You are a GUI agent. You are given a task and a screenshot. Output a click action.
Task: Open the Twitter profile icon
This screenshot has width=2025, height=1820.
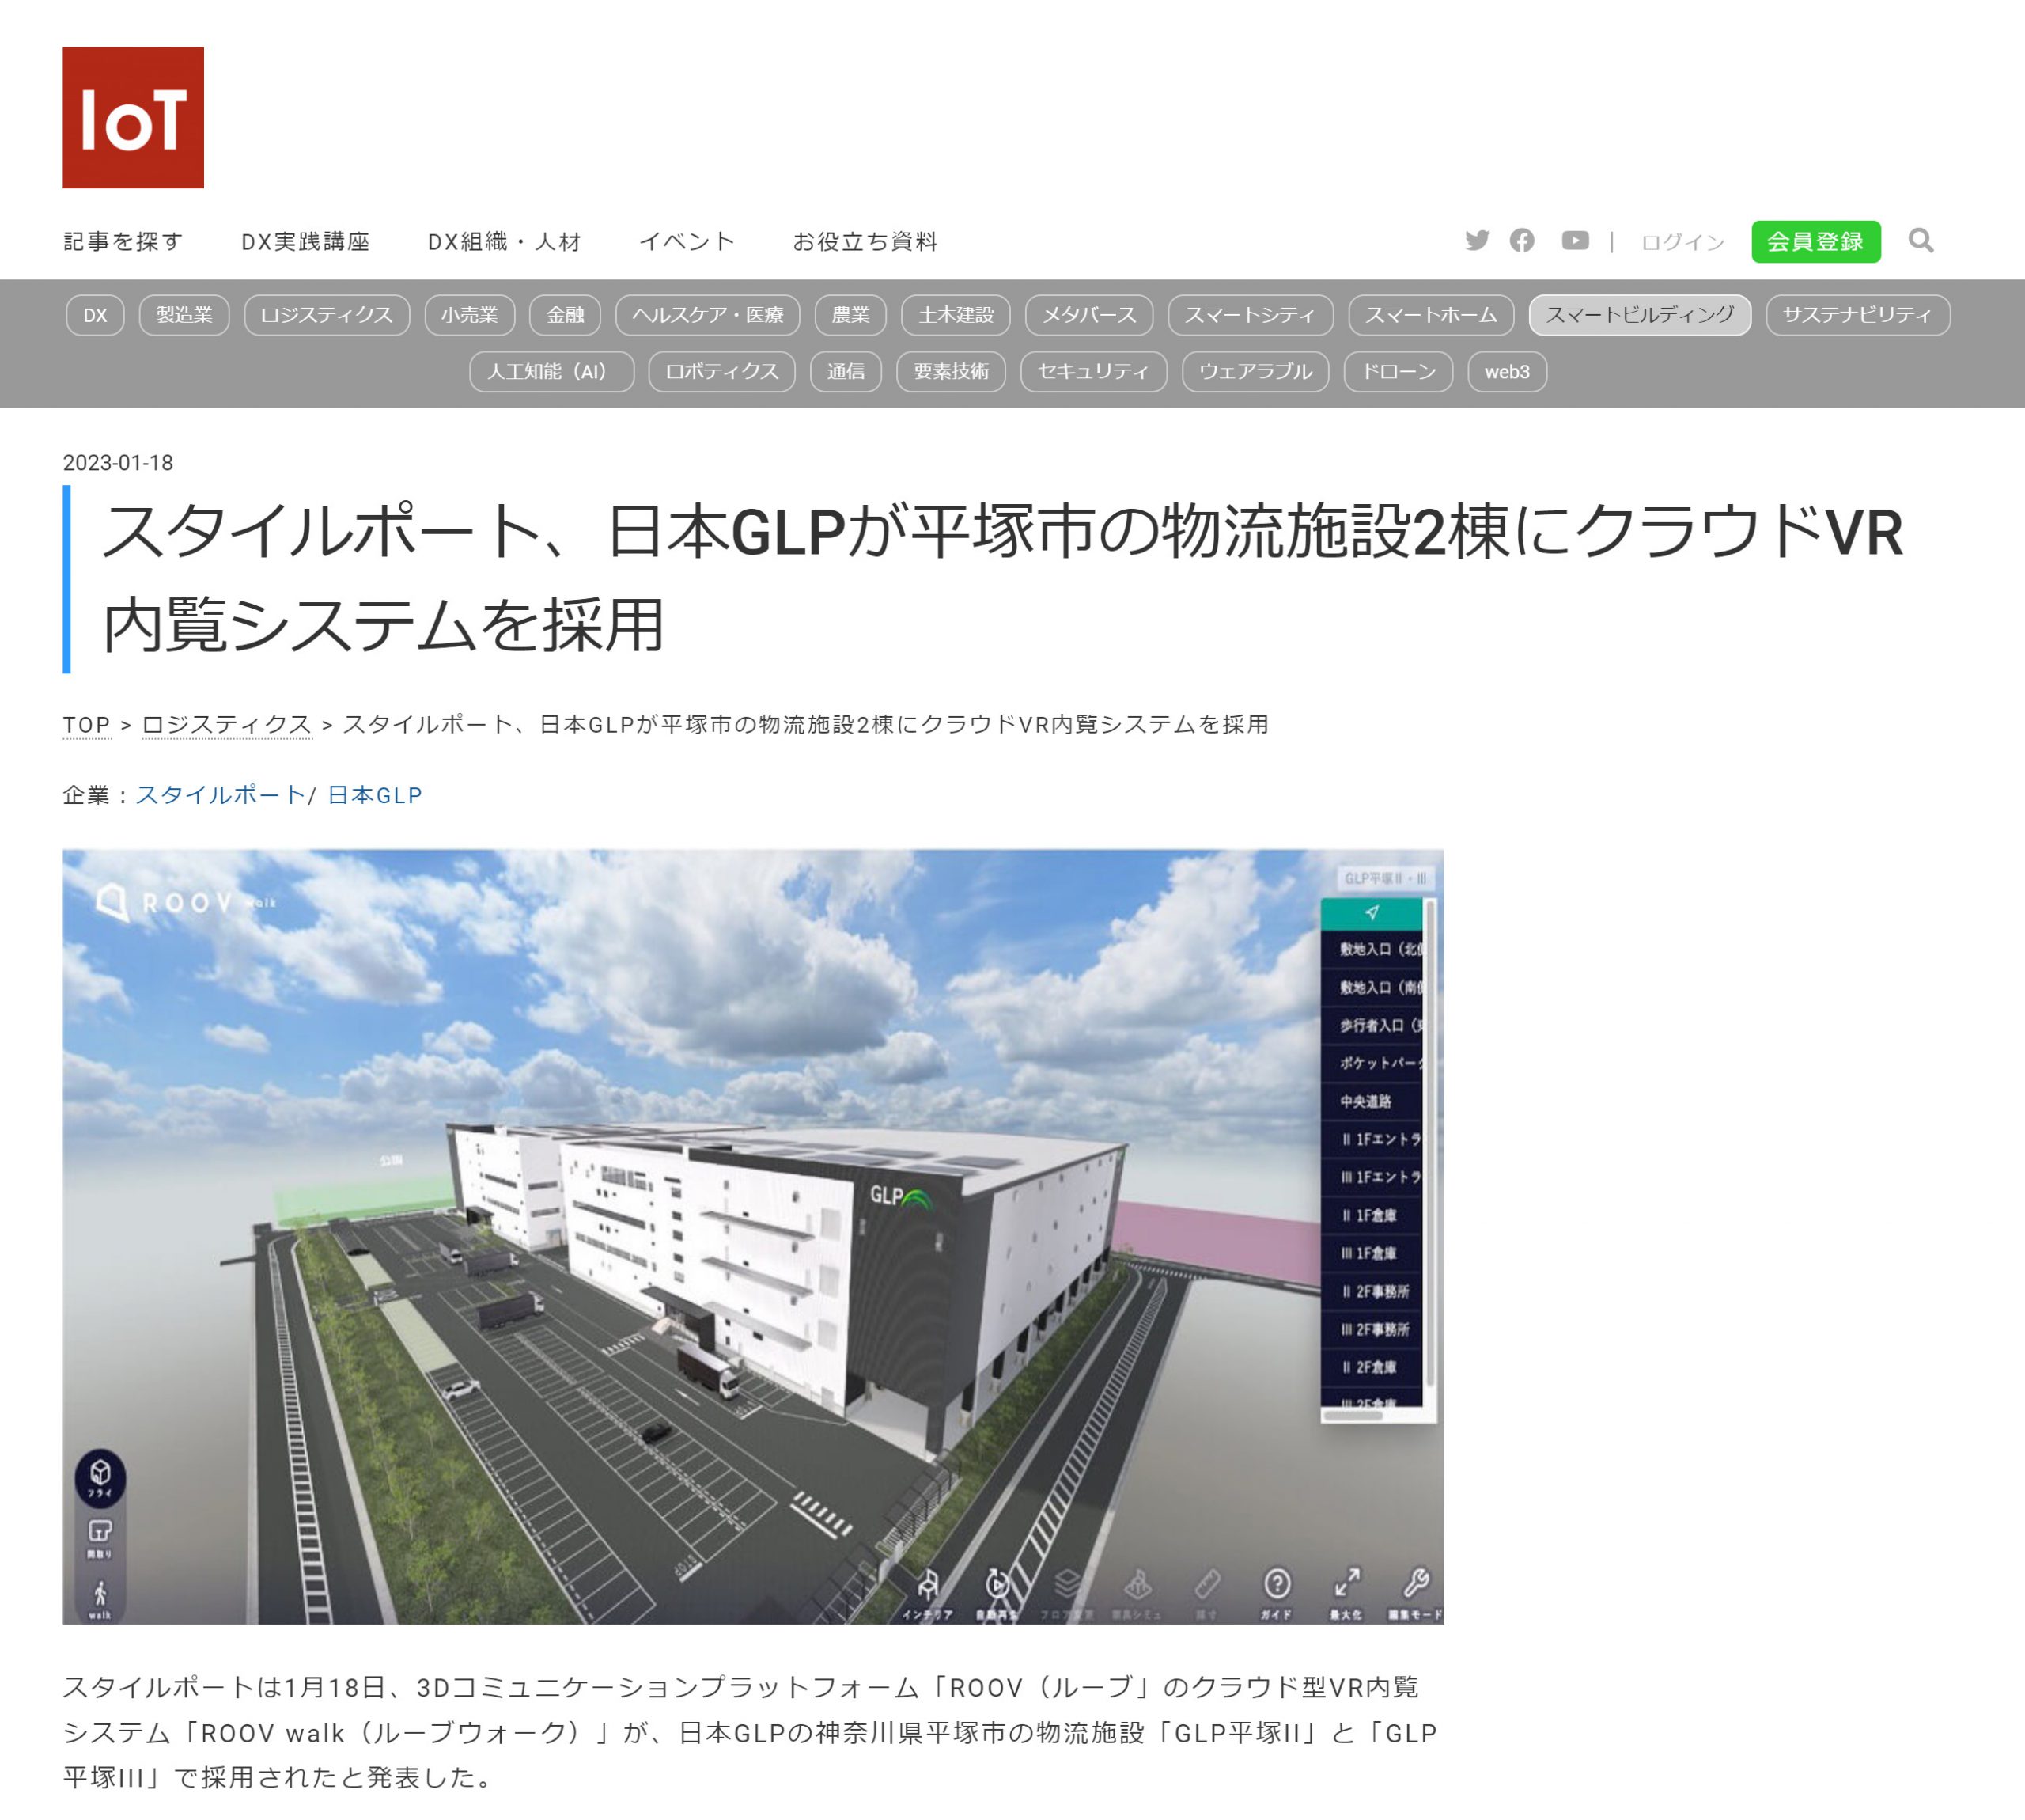click(1476, 241)
